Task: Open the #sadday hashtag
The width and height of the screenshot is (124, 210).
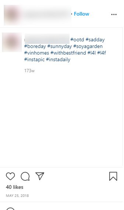Action: pos(95,40)
